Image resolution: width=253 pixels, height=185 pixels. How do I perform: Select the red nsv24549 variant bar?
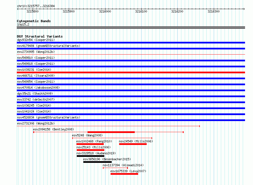[133, 144]
